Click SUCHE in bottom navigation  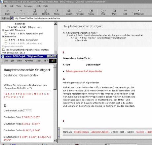click(140, 132)
